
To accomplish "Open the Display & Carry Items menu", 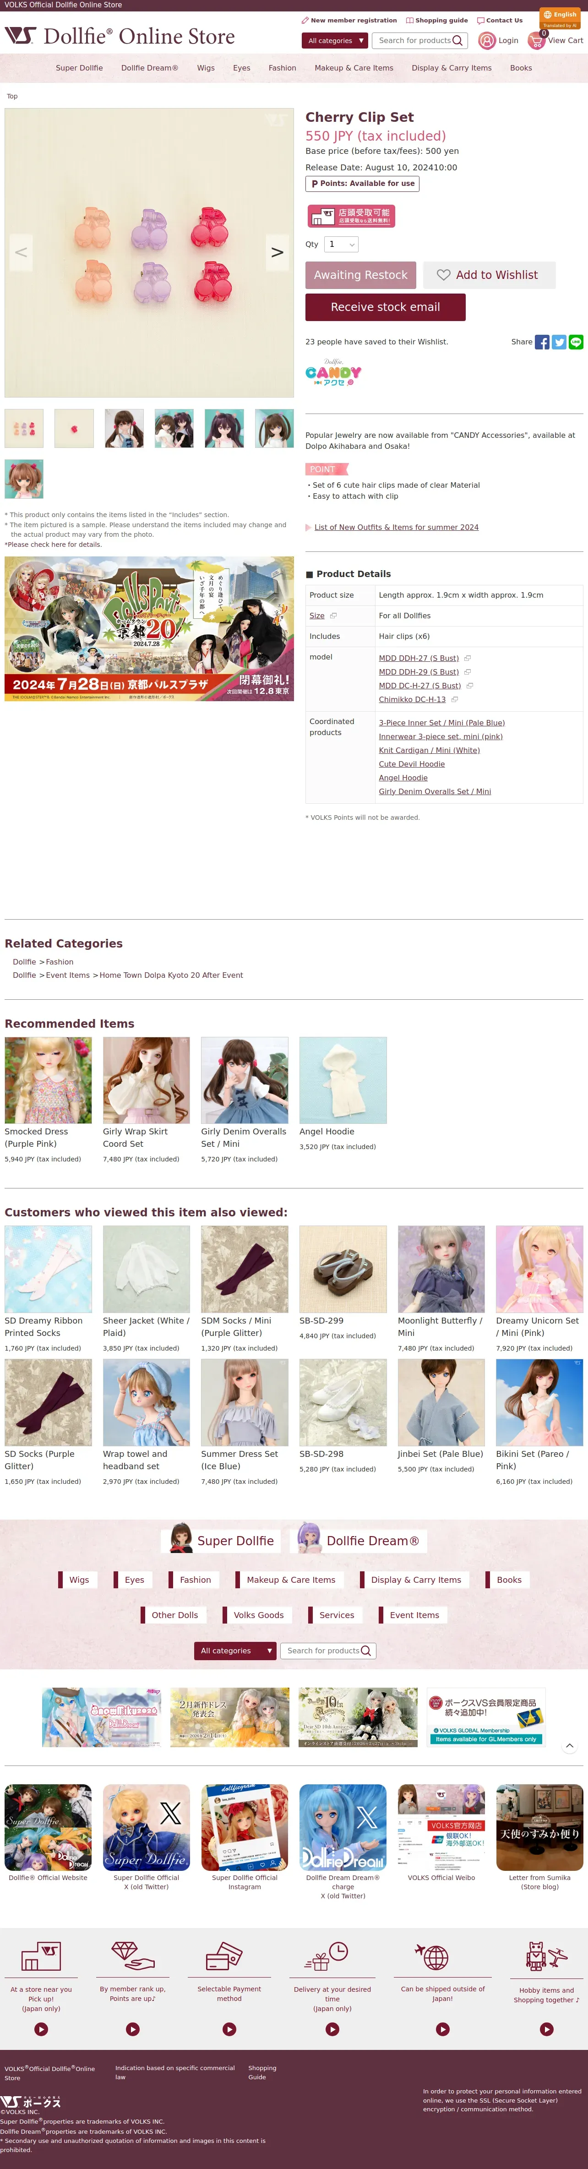I will point(452,68).
